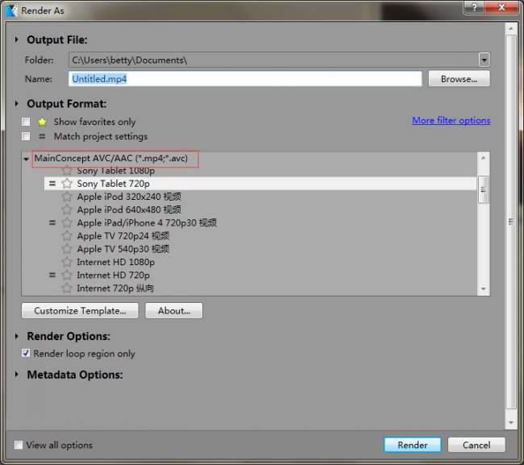Screen dimensions: 524x465
Task: Click dialog scrollbar up arrow
Action: tap(510, 29)
